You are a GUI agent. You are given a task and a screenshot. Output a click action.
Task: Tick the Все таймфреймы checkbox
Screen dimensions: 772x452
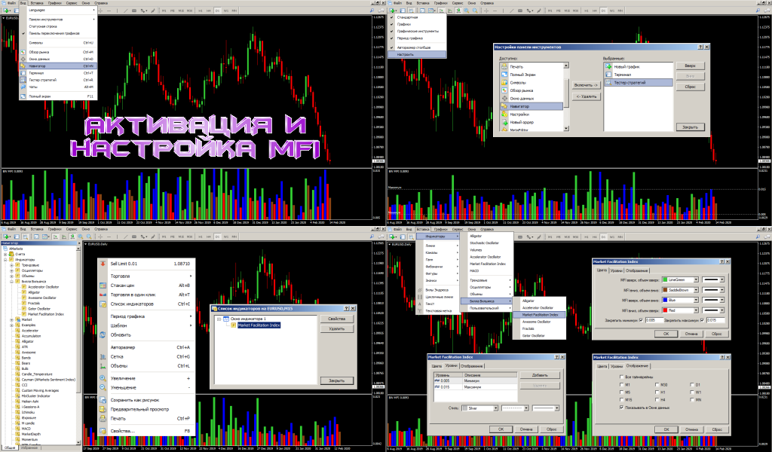coord(621,377)
